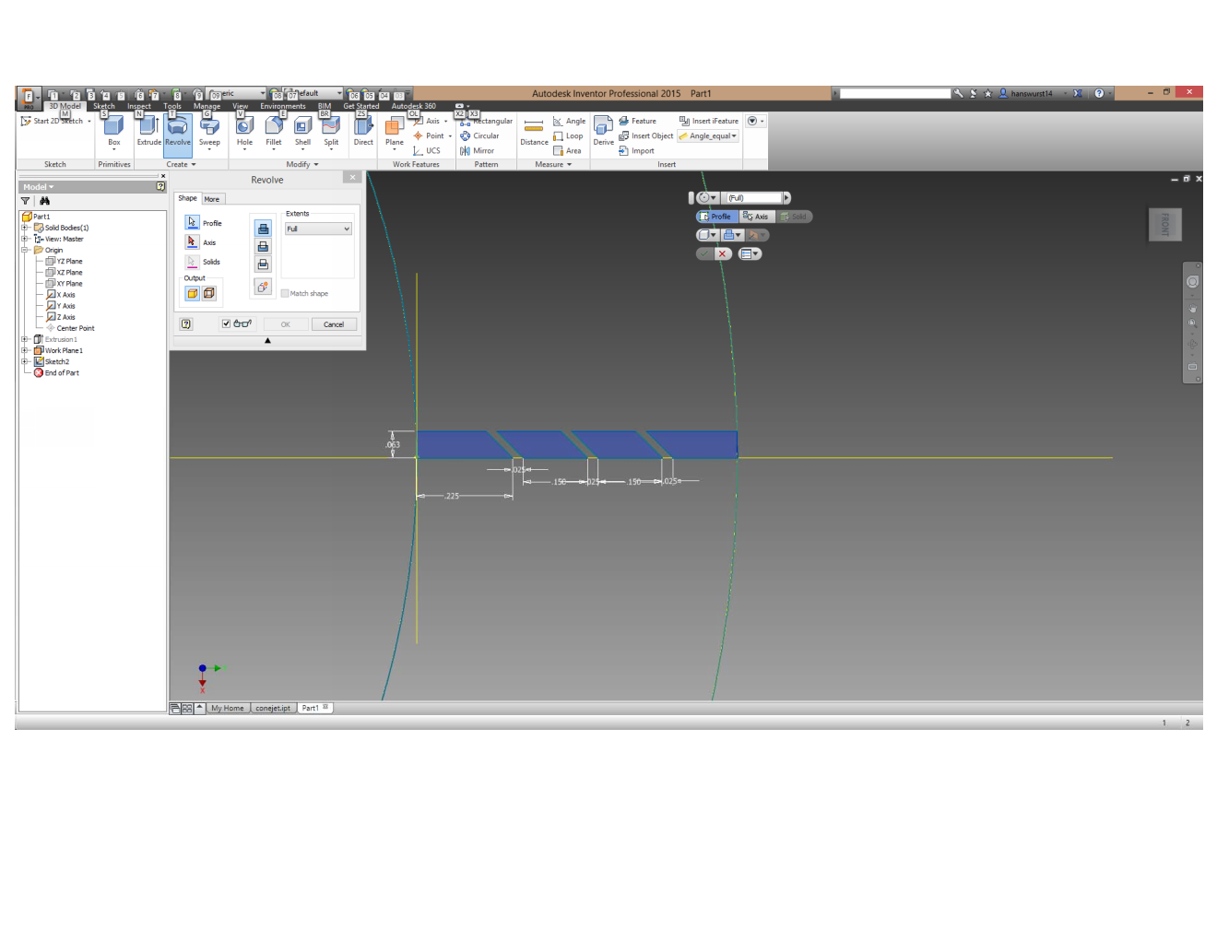This screenshot has width=1217, height=940.
Task: Switch to the conejet.ipt document tab
Action: click(274, 708)
